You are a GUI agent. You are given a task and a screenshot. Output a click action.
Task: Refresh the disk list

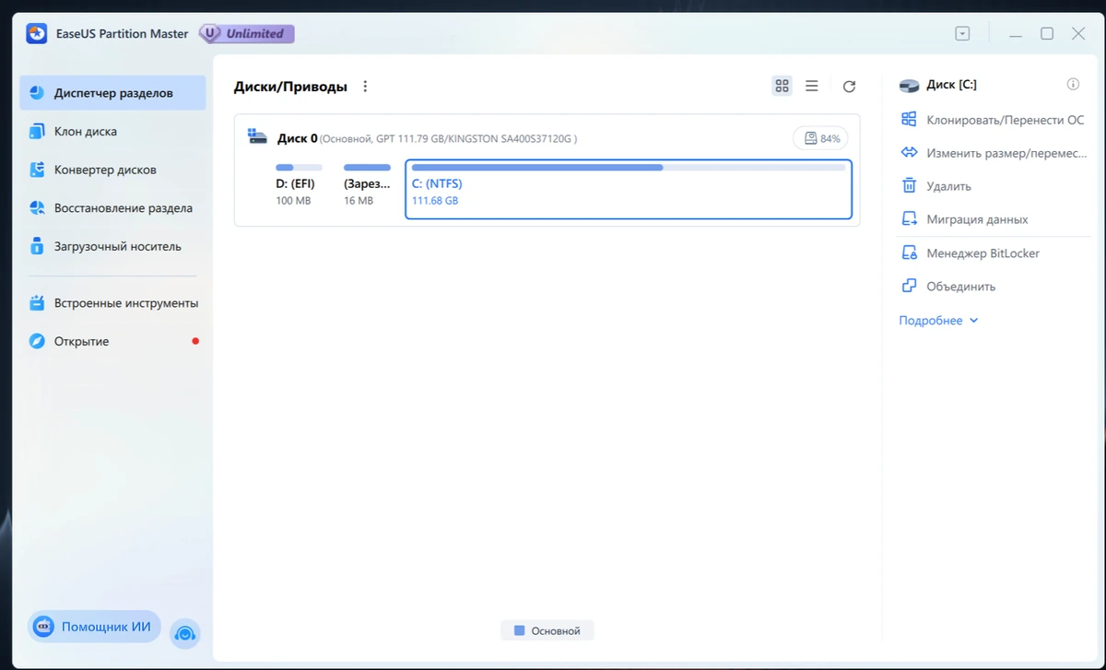849,87
